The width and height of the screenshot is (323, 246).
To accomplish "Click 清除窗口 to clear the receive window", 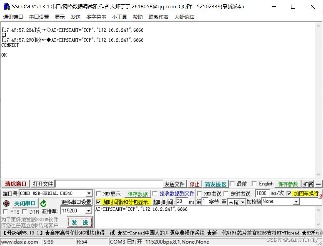I will (16, 184).
